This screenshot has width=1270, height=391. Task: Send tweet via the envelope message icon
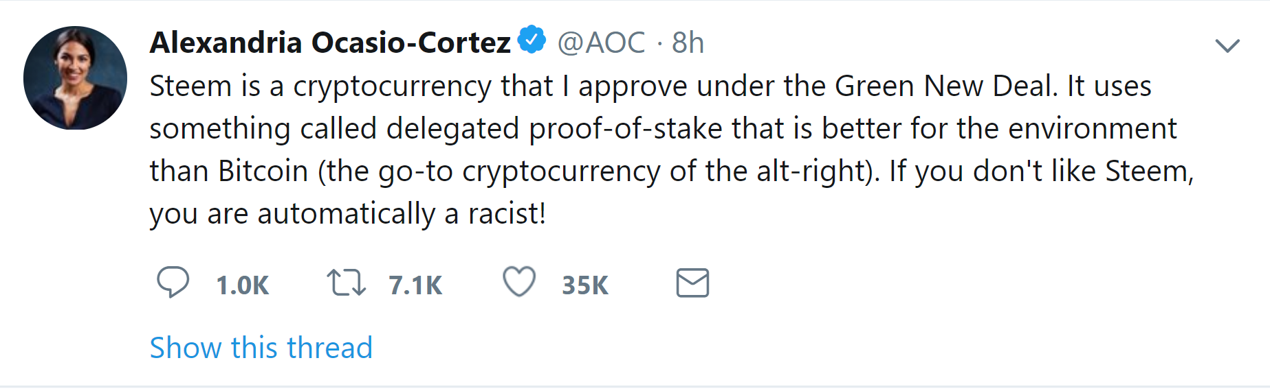point(692,283)
